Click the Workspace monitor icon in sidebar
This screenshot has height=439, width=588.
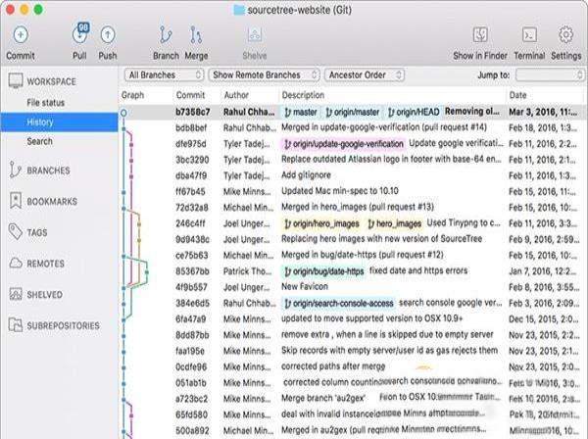tap(16, 81)
